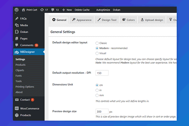
Task: Click Autoptimize in admin bar
Action: tap(103, 10)
